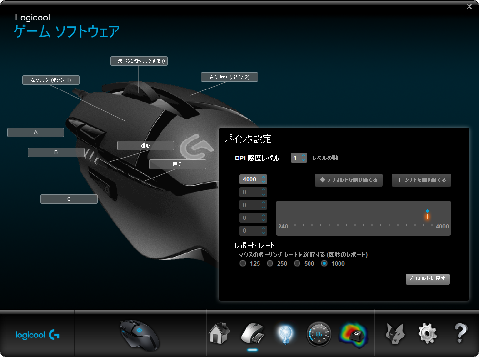The width and height of the screenshot is (479, 357).
Task: Increase the 4000 DPI value stepper
Action: coord(263,177)
